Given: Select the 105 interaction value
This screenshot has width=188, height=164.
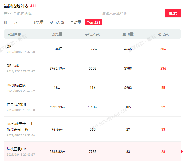Looking at the screenshot, I should click(128, 107).
